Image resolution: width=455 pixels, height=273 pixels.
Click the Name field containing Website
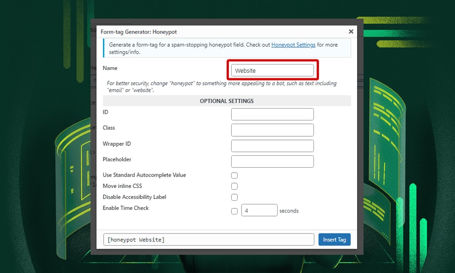pyautogui.click(x=272, y=70)
